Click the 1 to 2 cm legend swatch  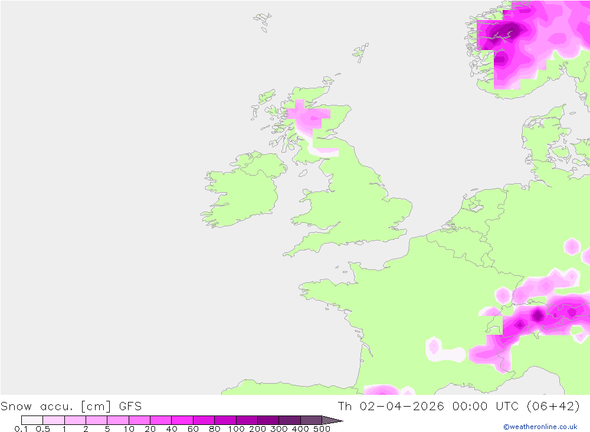76,420
